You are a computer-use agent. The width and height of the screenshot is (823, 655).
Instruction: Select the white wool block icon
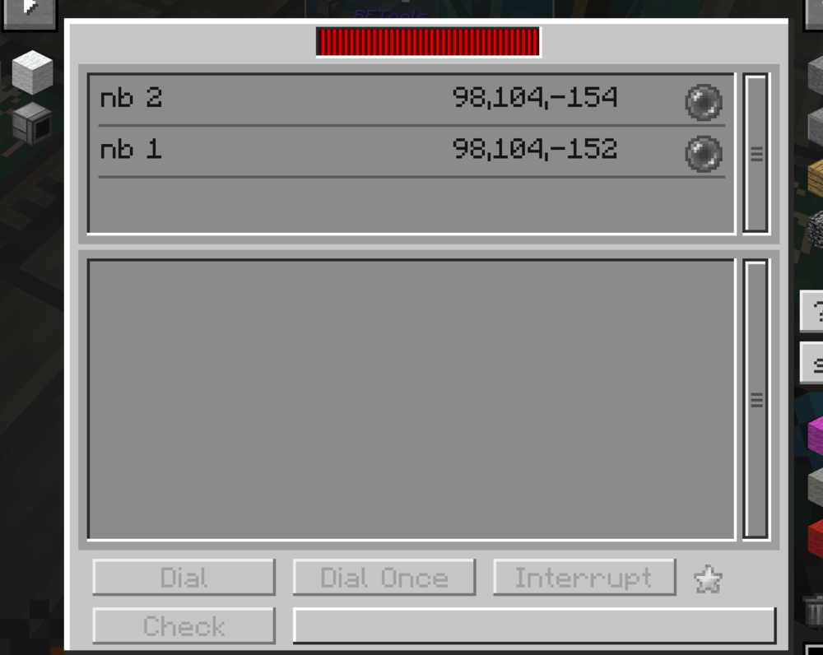[33, 72]
